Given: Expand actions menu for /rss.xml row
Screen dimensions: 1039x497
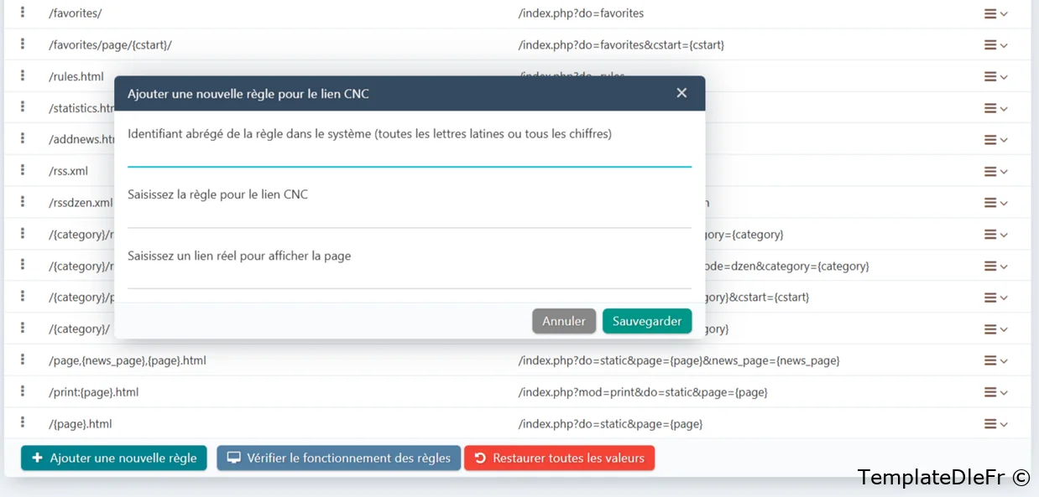Looking at the screenshot, I should [995, 171].
